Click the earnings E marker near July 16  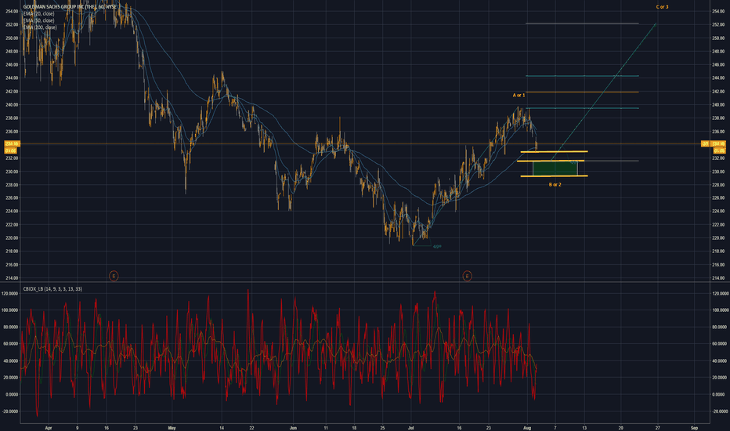pos(467,276)
